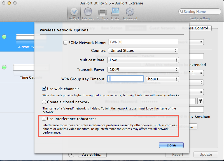Enable Use interference robustness

click(x=44, y=119)
